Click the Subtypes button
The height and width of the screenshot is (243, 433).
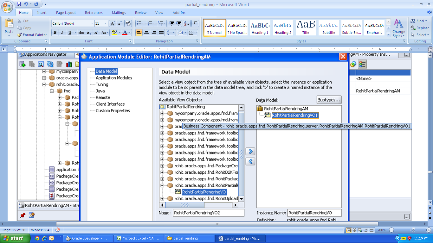(x=329, y=100)
